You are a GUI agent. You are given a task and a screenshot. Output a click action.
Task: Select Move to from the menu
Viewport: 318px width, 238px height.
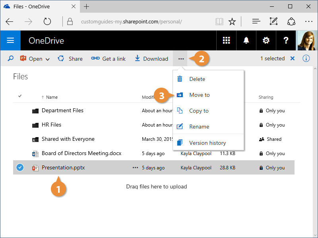(199, 95)
